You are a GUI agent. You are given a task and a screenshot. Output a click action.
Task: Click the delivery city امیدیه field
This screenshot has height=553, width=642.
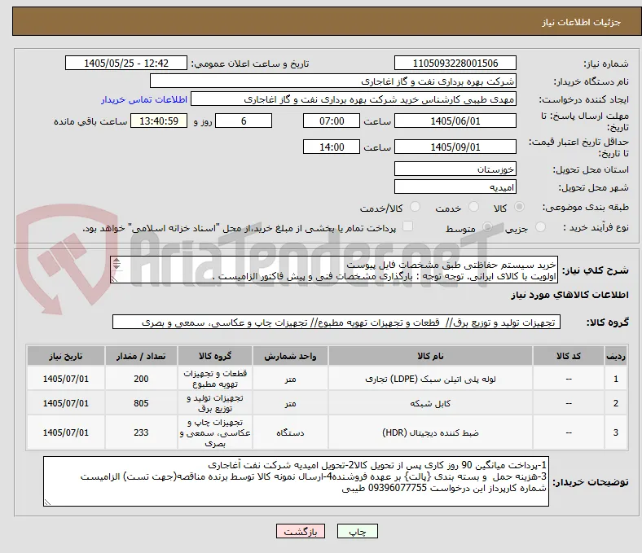455,187
